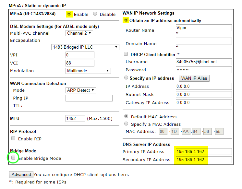Select the MPoA Disable radio button
The image size is (242, 189).
[95, 14]
